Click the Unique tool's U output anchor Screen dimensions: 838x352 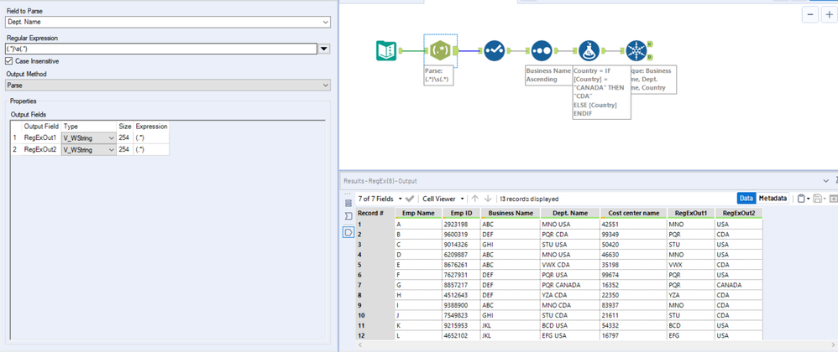click(x=649, y=44)
